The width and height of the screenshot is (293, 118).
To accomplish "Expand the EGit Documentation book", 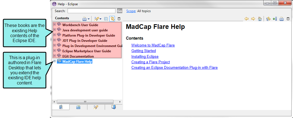I will click(x=54, y=56).
